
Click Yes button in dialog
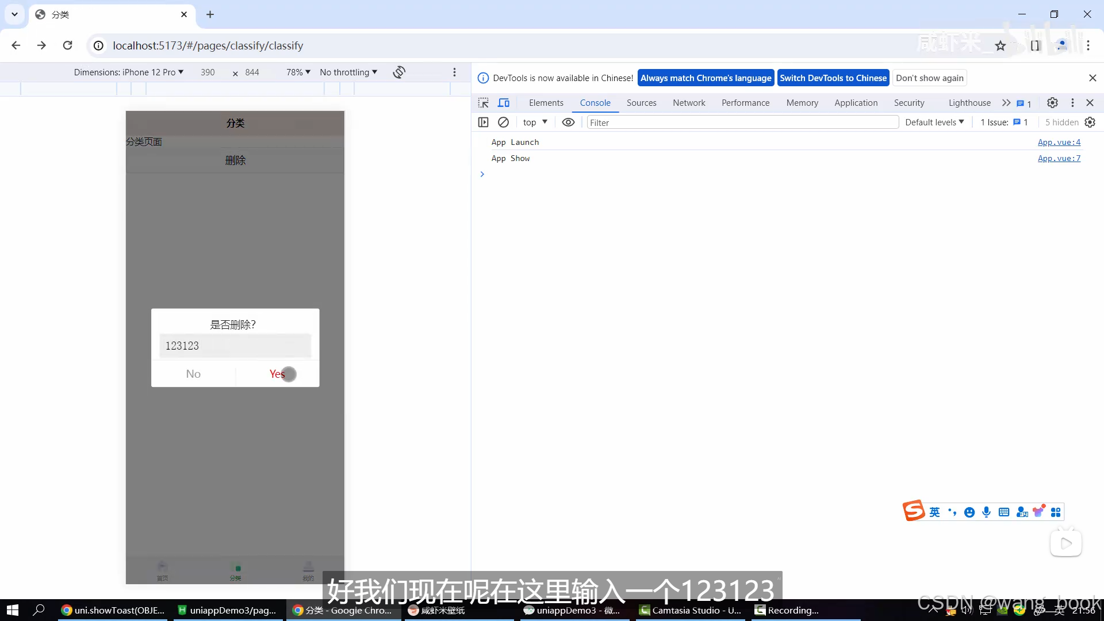277,373
